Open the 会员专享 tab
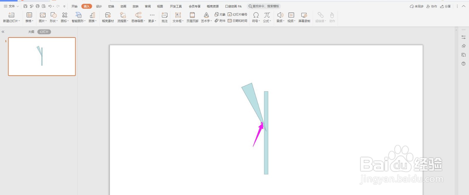The image size is (469, 195). tap(195, 6)
